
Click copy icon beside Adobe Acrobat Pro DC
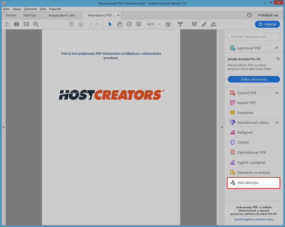coord(278,59)
